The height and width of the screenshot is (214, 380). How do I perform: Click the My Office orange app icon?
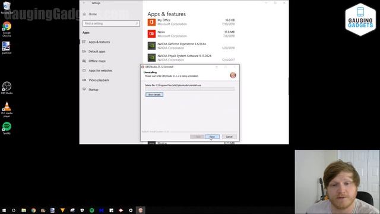pos(152,22)
